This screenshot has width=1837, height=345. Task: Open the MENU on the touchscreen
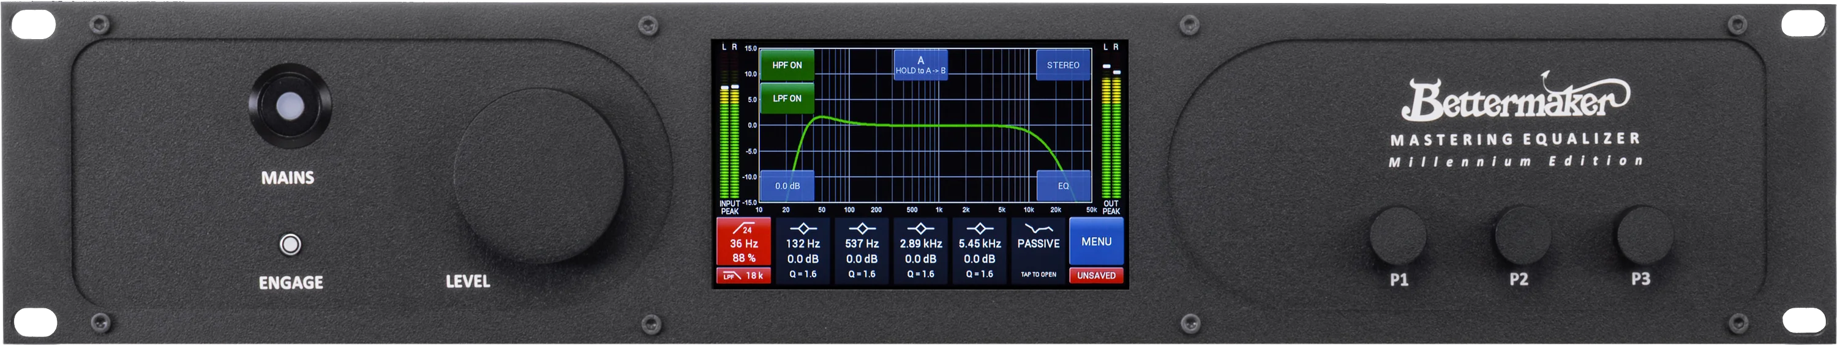pyautogui.click(x=1096, y=242)
